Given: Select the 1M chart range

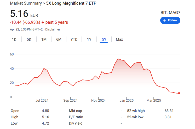Looking at the screenshot, I should [x=44, y=39].
